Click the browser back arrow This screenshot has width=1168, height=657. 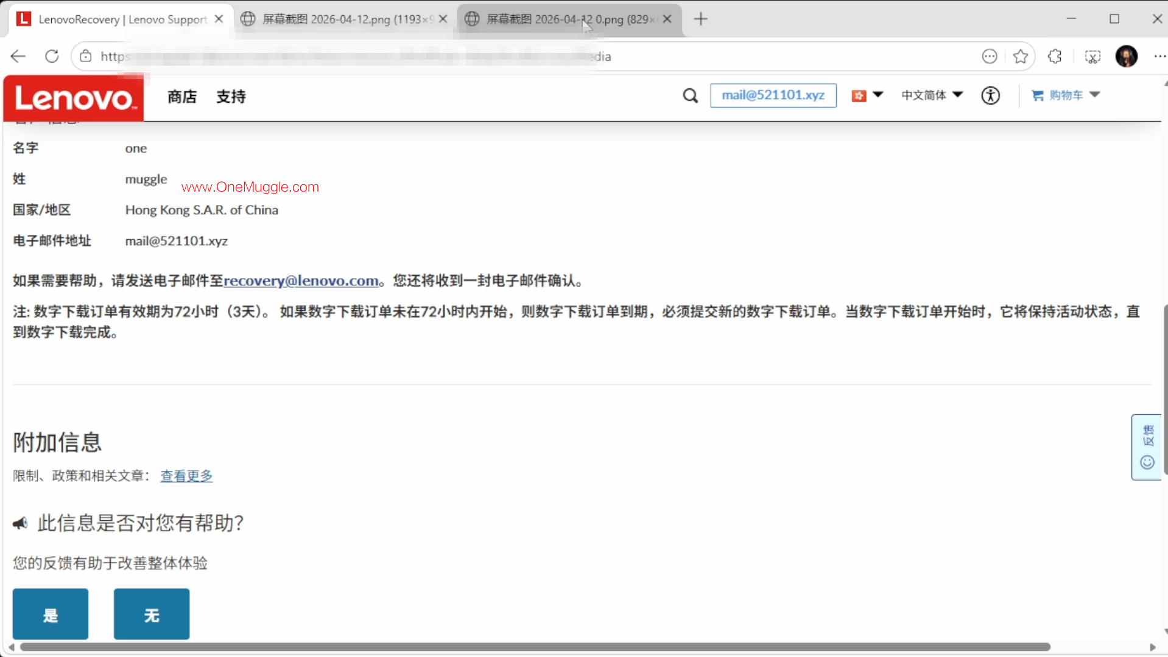18,57
